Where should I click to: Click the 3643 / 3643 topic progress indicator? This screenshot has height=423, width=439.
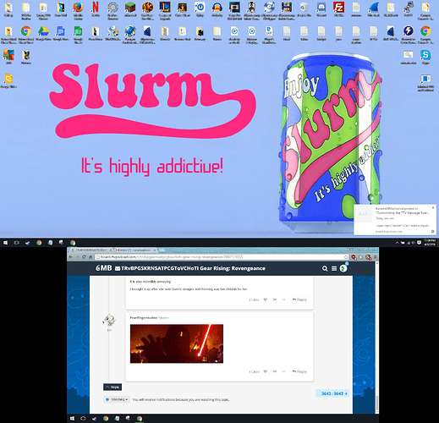332,393
